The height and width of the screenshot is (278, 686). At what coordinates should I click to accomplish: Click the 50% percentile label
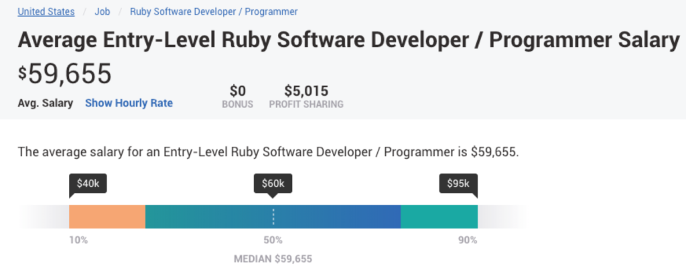click(273, 240)
